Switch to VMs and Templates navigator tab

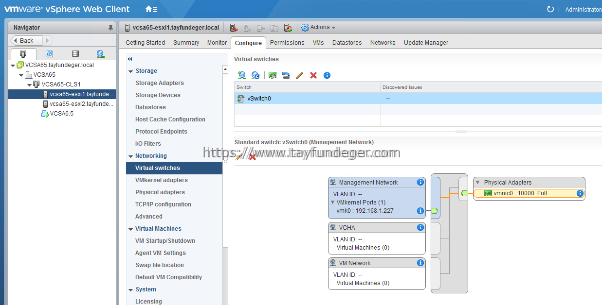tap(49, 54)
